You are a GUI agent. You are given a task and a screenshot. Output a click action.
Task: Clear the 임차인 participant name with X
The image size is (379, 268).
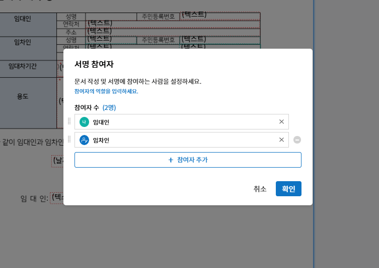(x=281, y=140)
